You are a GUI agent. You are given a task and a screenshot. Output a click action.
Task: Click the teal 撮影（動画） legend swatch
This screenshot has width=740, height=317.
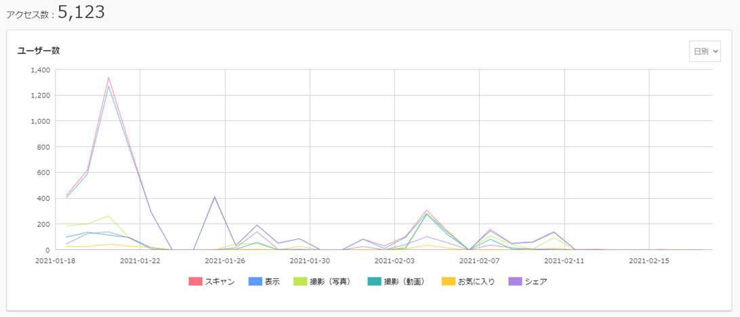click(x=375, y=282)
